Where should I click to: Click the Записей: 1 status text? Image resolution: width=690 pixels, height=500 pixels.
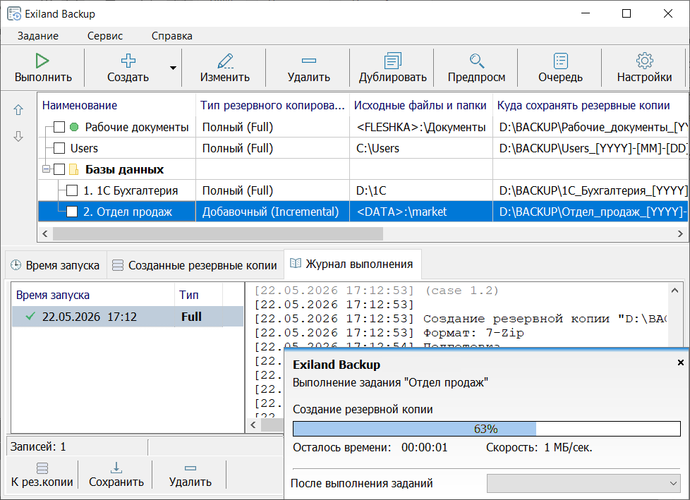click(x=38, y=447)
